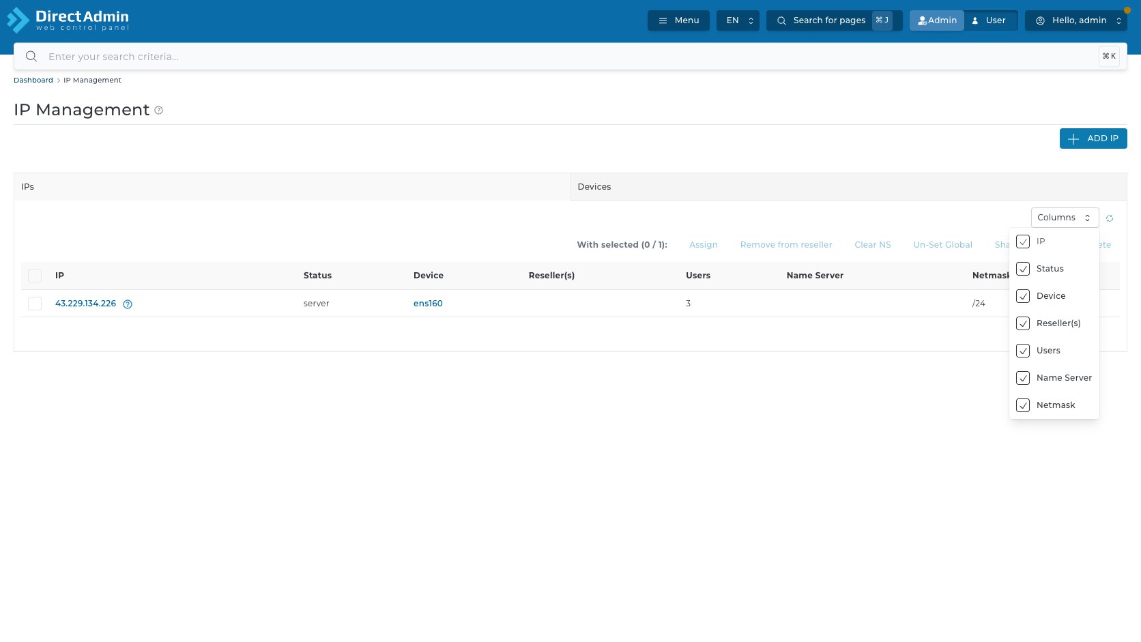Open Search for pages box
Screen dimensions: 1141x642
pyautogui.click(x=834, y=20)
